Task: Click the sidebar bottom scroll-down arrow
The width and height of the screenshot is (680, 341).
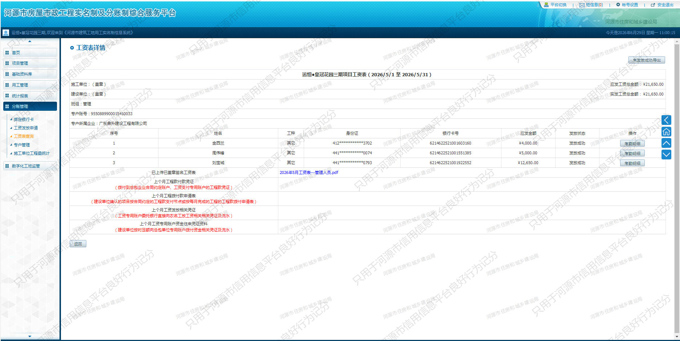Action: pyautogui.click(x=30, y=336)
